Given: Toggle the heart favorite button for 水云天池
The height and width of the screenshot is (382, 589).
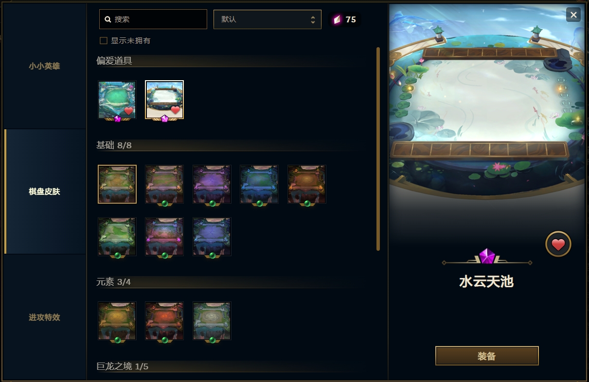Looking at the screenshot, I should (x=558, y=244).
